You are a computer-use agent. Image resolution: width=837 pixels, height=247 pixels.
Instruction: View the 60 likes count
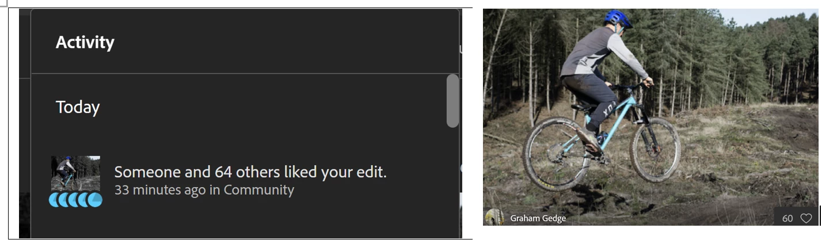(x=787, y=218)
